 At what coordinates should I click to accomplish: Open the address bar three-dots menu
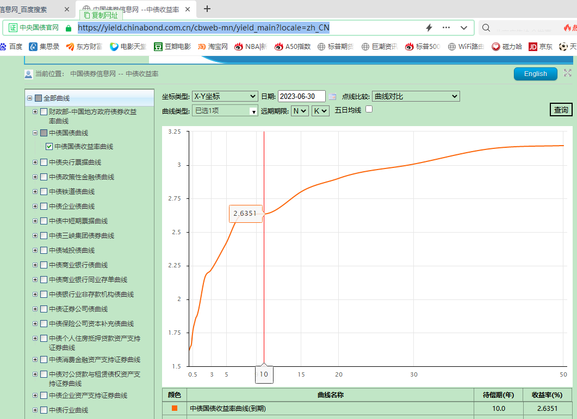[x=446, y=28]
